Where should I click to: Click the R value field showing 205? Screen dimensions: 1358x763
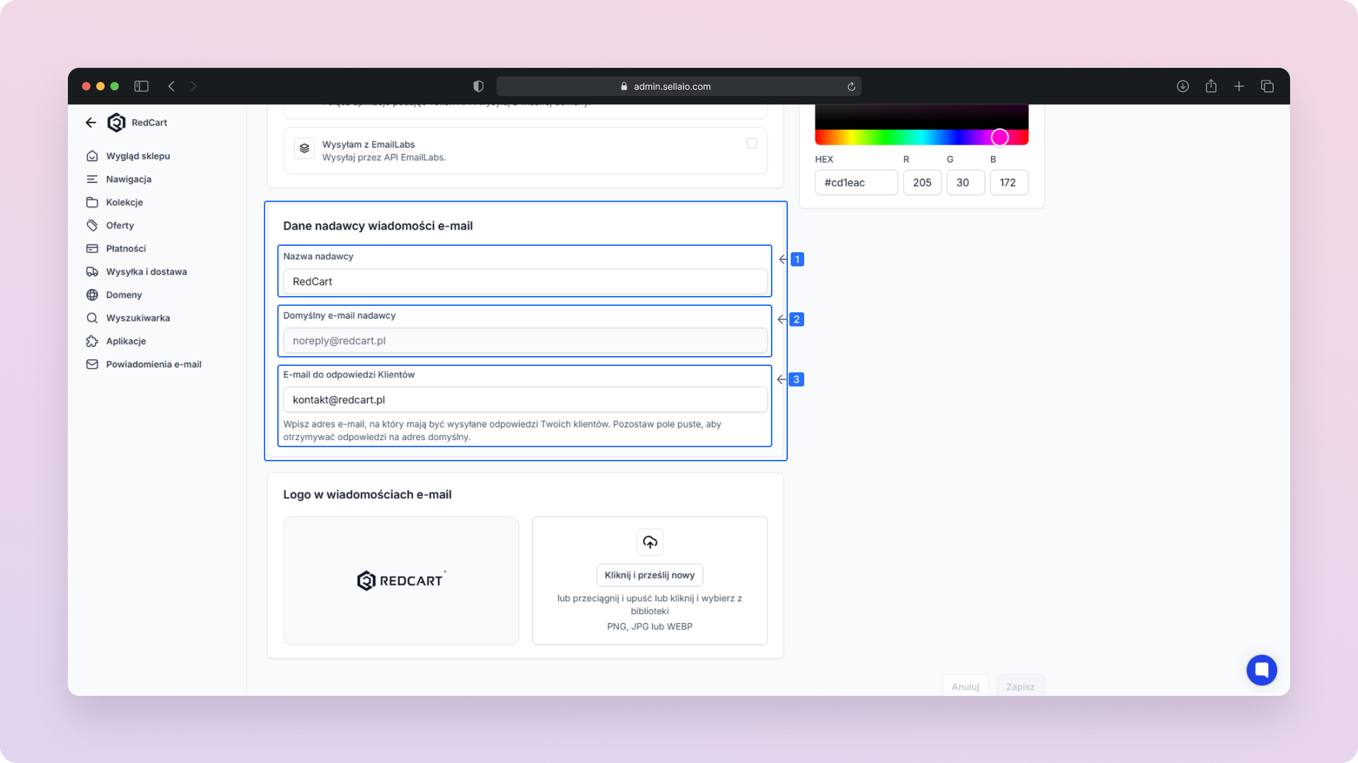click(922, 182)
